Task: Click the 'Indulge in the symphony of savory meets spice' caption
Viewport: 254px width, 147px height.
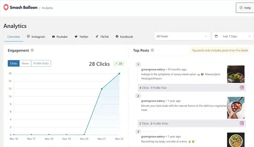Action: [180, 76]
